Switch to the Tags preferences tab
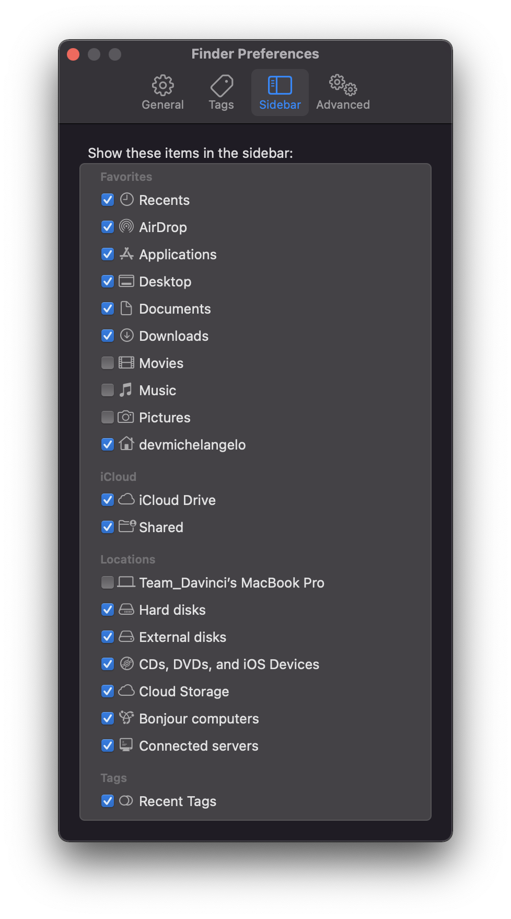Viewport: 511px width, 919px height. click(x=221, y=92)
